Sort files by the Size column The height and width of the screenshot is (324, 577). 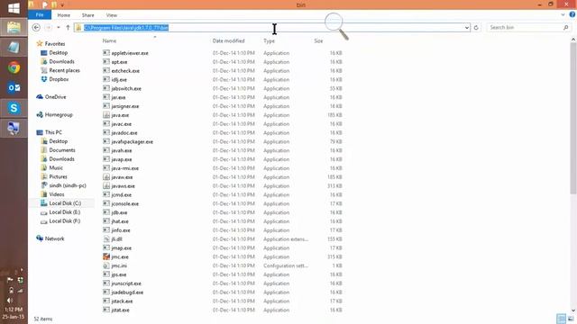coord(318,40)
